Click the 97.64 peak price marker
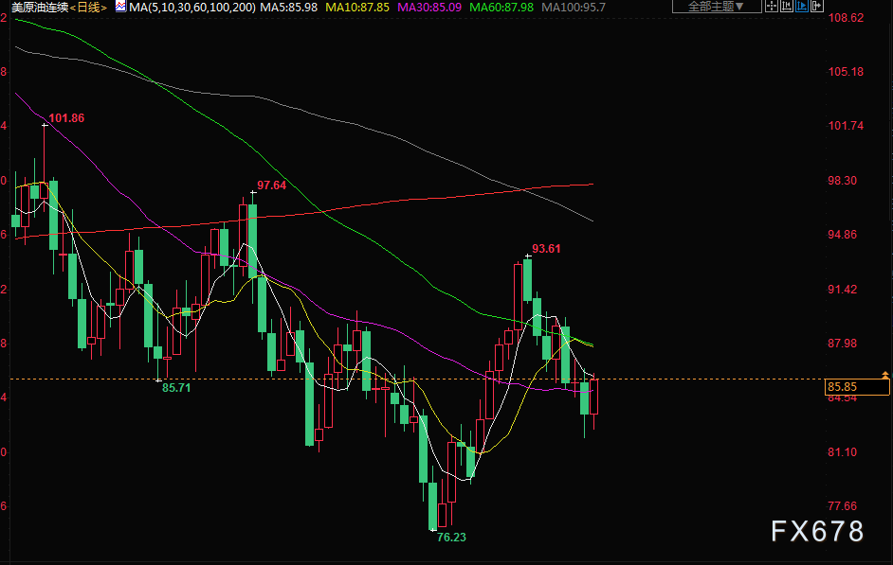The width and height of the screenshot is (893, 565). tap(272, 185)
